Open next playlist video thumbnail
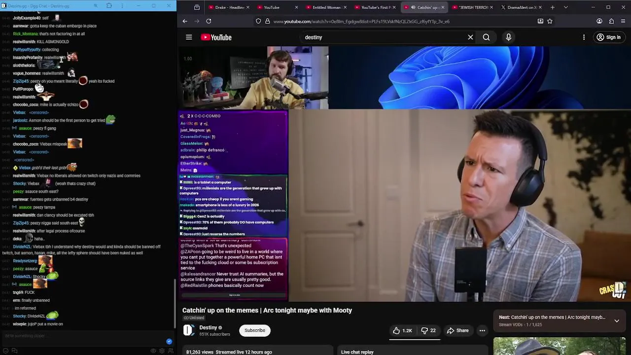 point(560,346)
